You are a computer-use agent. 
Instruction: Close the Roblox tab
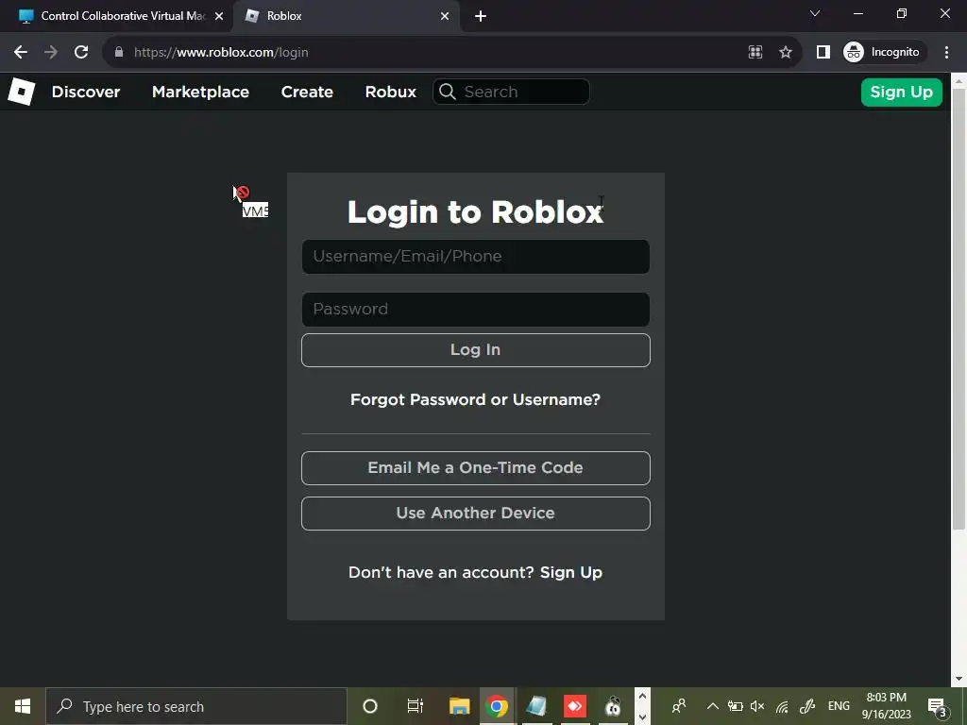click(x=445, y=16)
